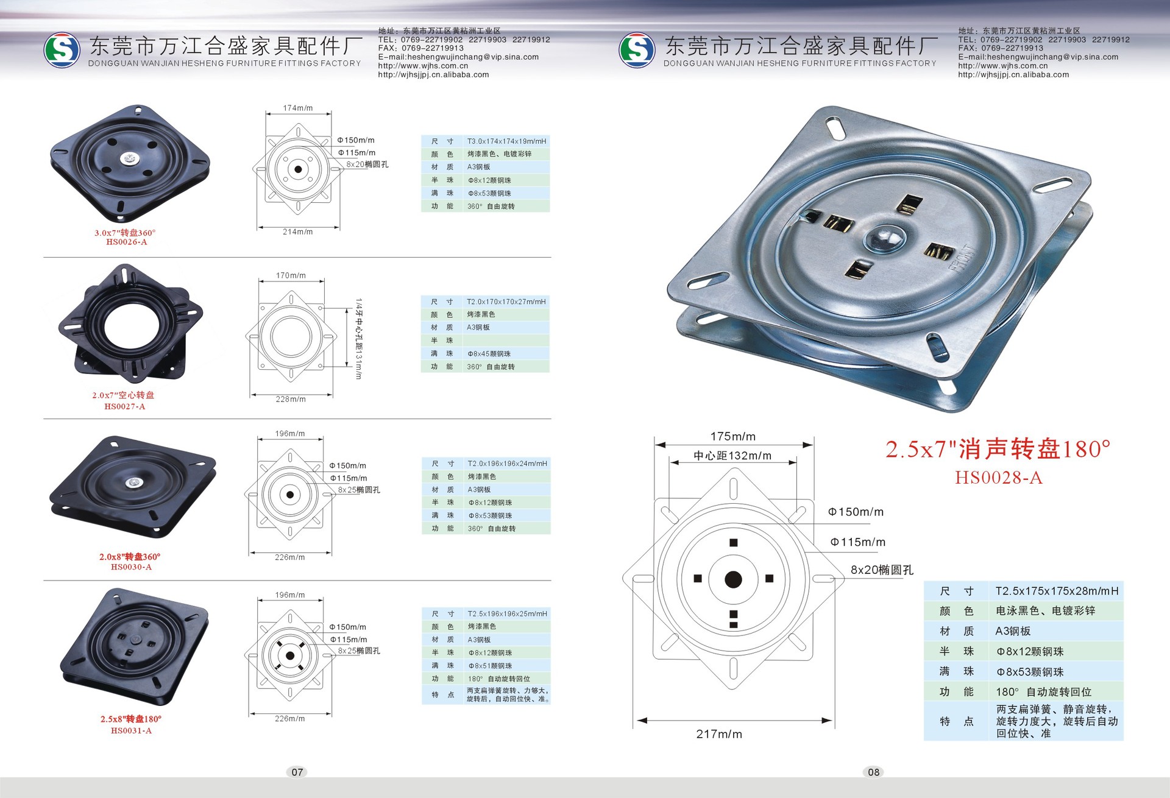
Task: Click the right page company logo
Action: coord(637,50)
